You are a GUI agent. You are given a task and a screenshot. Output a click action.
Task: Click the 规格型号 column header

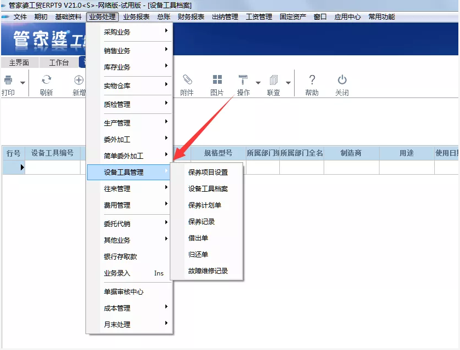point(218,153)
